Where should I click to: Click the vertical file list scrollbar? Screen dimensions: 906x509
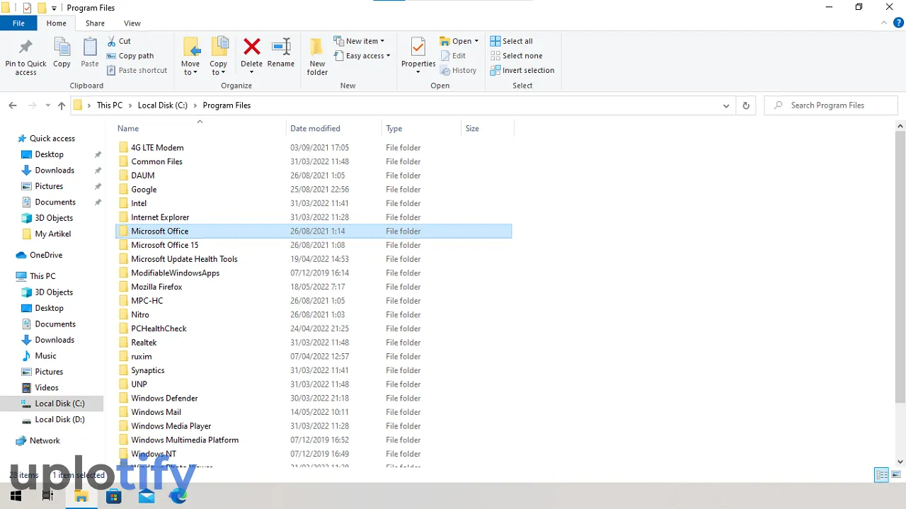tap(900, 265)
